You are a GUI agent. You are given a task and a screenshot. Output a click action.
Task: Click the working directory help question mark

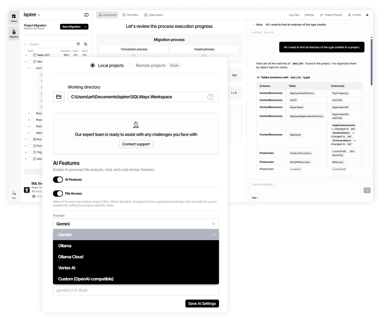pos(211,97)
